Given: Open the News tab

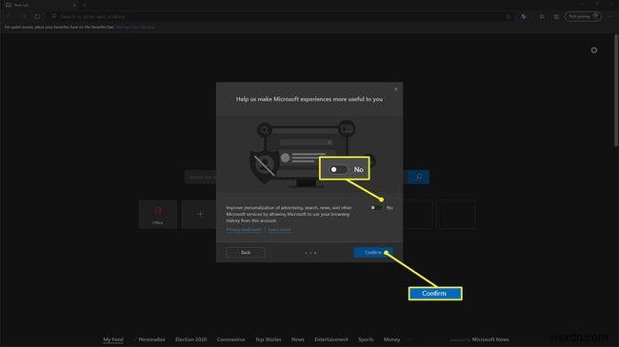Looking at the screenshot, I should click(298, 339).
